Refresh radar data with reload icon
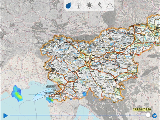160x120 pixels. (x=154, y=115)
